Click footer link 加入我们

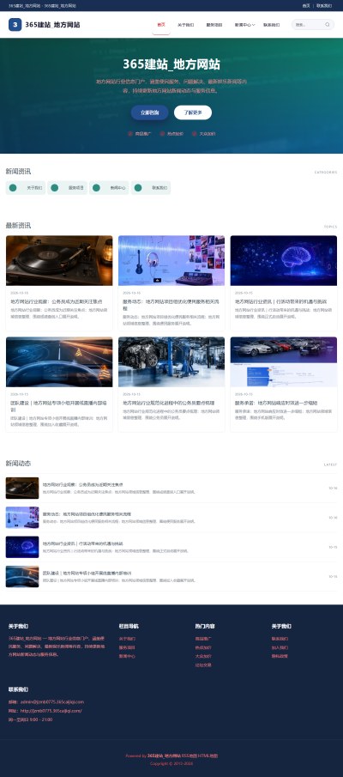280,647
